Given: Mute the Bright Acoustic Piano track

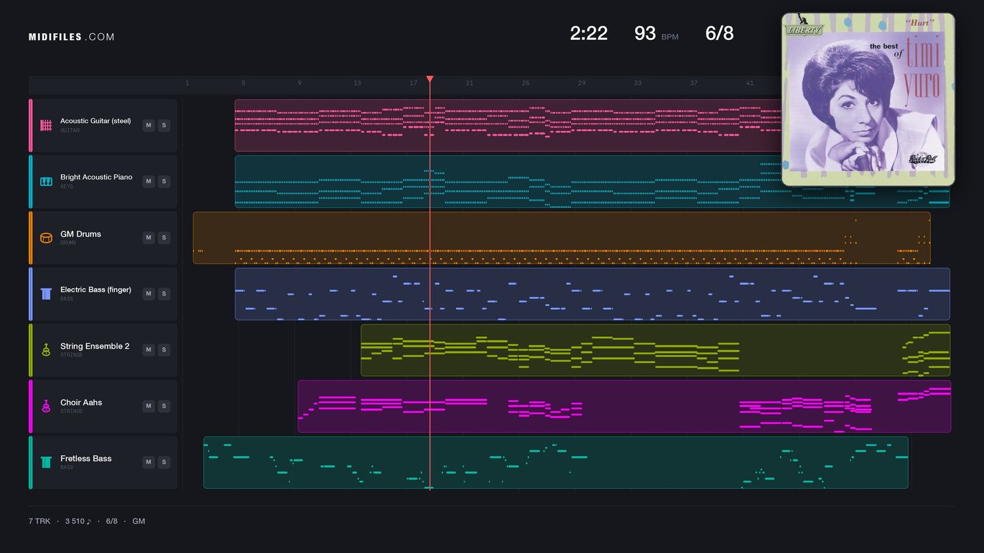Looking at the screenshot, I should click(148, 181).
